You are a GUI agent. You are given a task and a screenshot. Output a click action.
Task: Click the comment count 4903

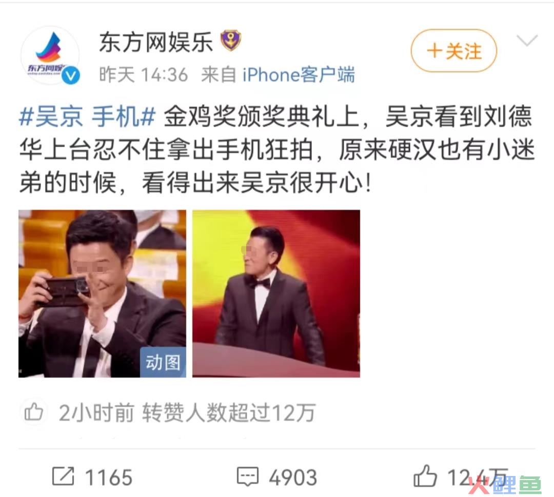293,477
